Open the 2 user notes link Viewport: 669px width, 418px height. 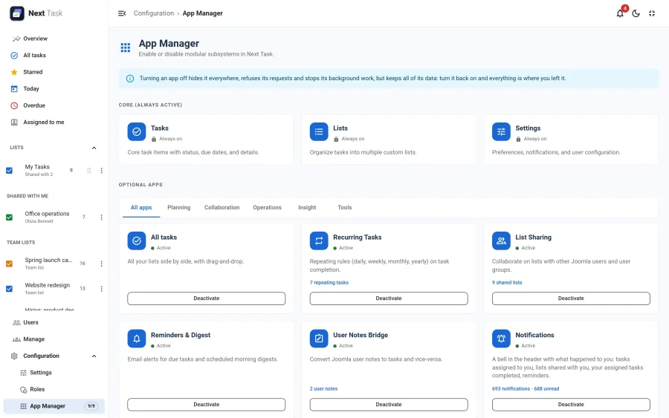(323, 388)
